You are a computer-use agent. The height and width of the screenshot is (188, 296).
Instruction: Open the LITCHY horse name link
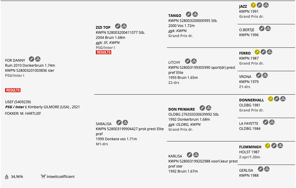[x=174, y=63]
